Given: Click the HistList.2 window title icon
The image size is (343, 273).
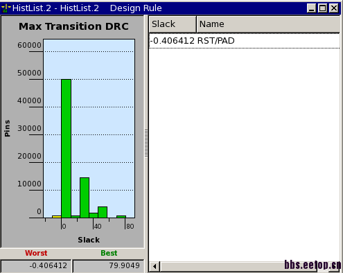Looking at the screenshot, I should [6, 8].
